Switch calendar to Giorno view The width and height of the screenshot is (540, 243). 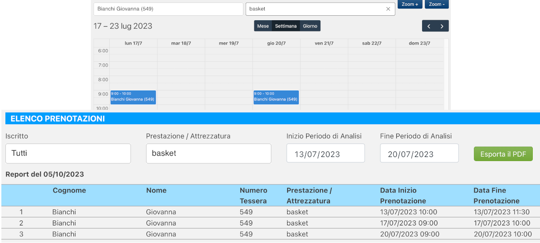coord(310,26)
